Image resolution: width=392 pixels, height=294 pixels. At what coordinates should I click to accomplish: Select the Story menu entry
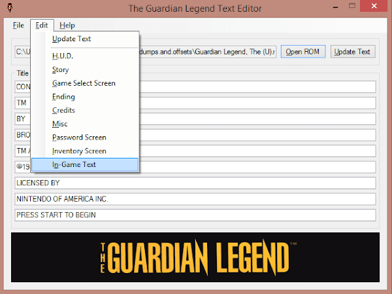(x=85, y=69)
